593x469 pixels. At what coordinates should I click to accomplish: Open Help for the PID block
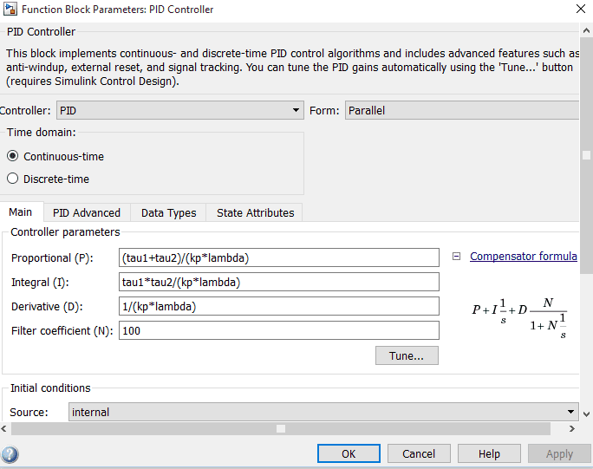click(x=489, y=454)
